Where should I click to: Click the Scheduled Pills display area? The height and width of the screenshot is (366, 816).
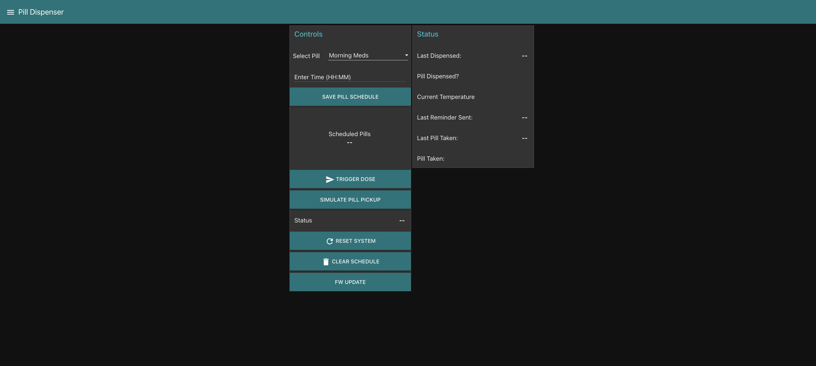click(350, 138)
